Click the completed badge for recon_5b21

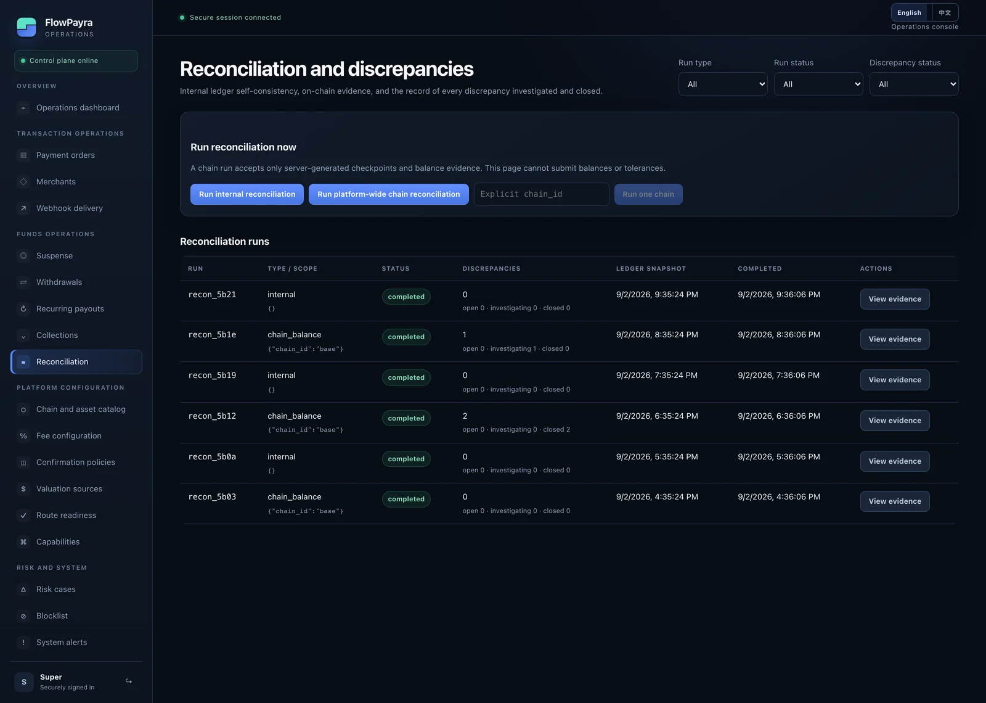(x=406, y=297)
